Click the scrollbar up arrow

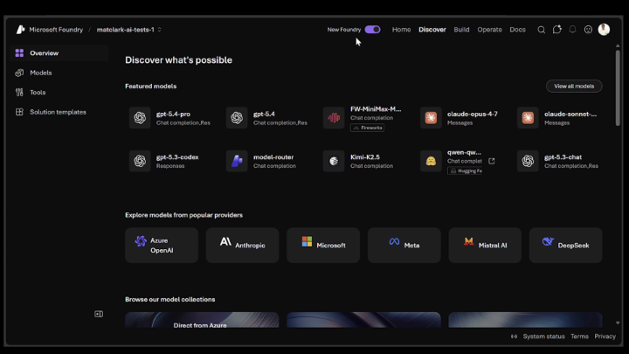tap(618, 45)
